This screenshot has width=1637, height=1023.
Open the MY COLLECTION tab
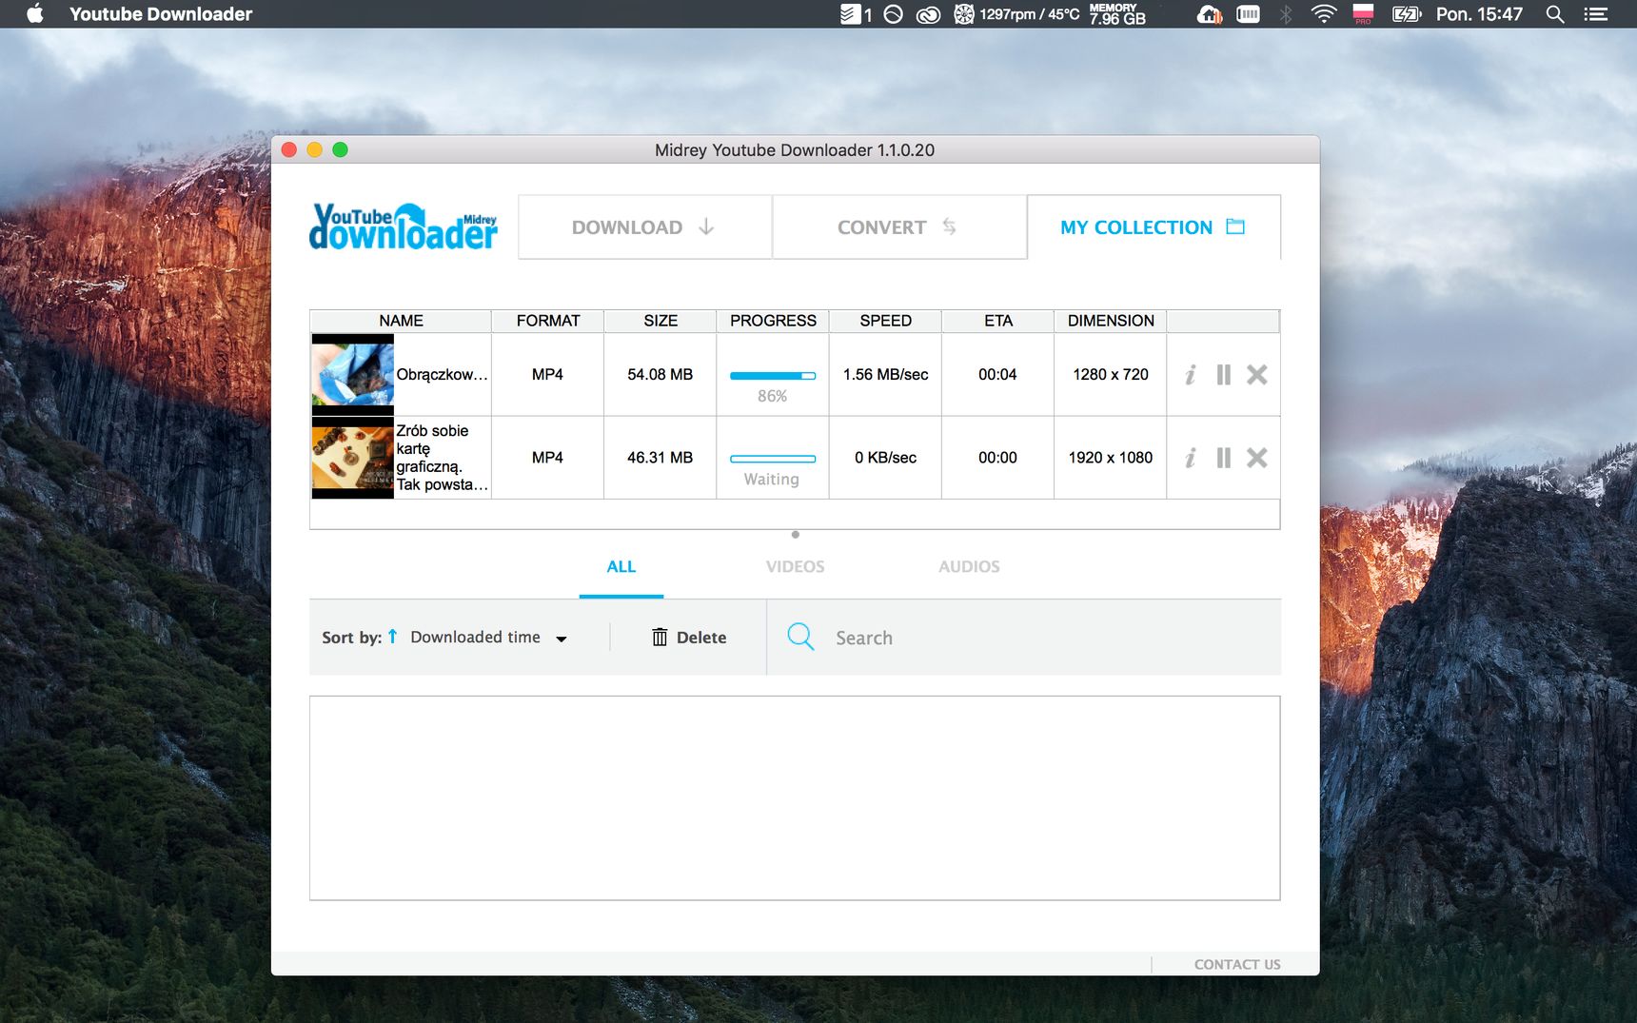point(1154,227)
